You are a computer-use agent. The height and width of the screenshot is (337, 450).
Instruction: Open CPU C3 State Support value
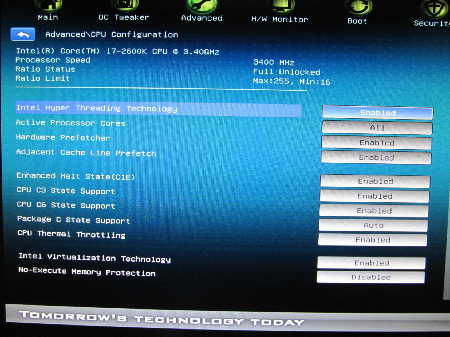pyautogui.click(x=375, y=196)
